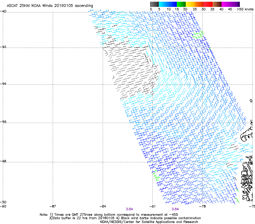Click the '>50 knots' legend label

coord(245,9)
